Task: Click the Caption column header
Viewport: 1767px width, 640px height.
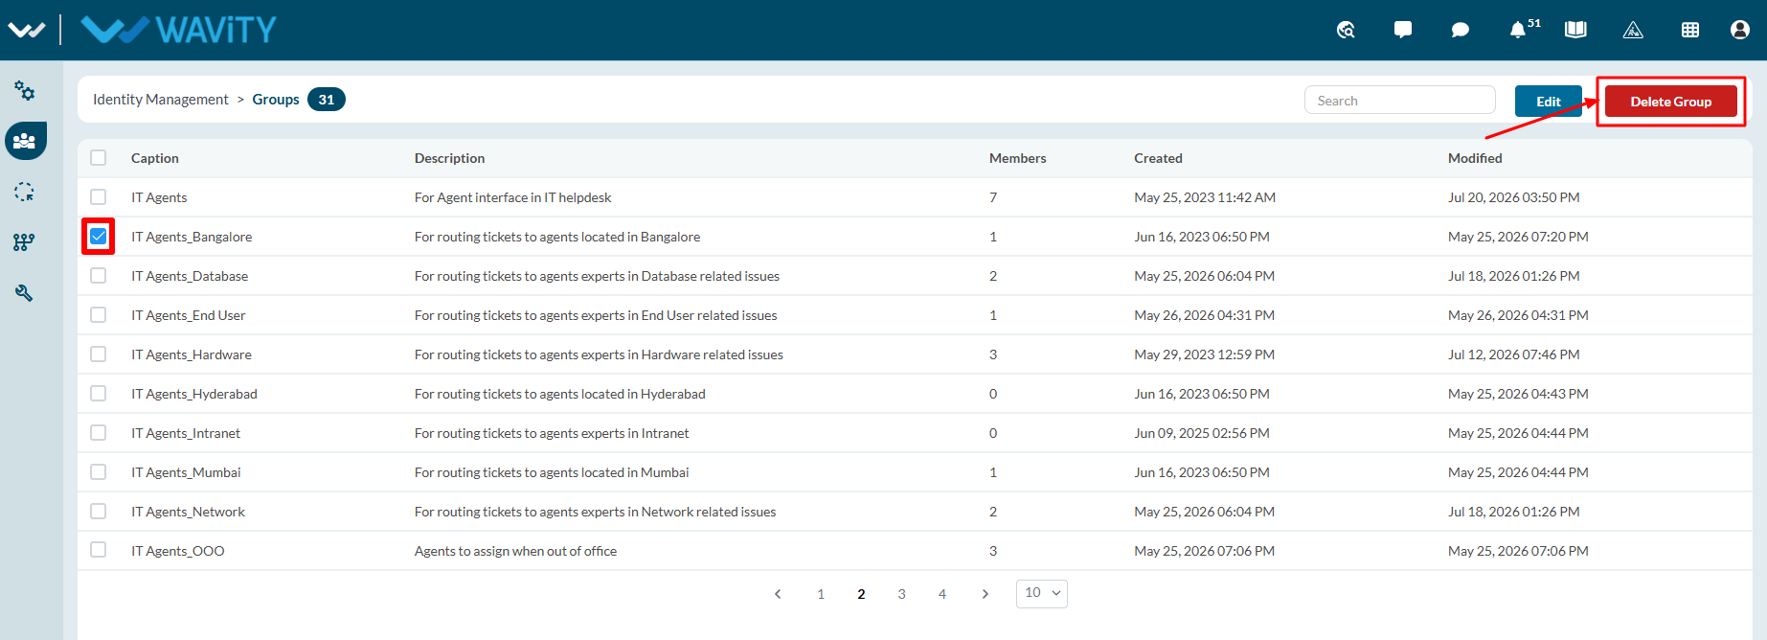Action: pyautogui.click(x=155, y=158)
